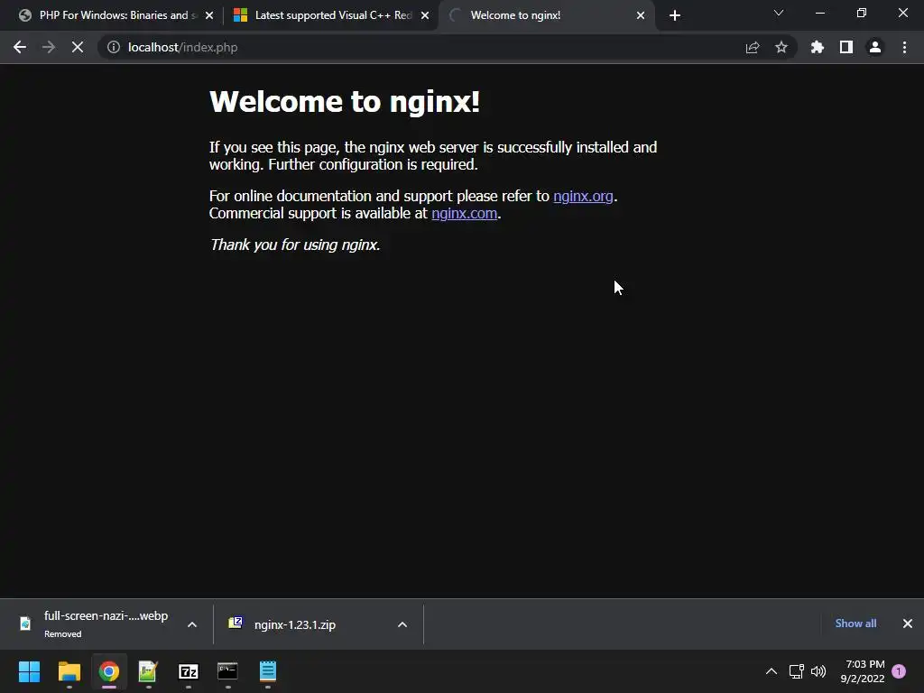
Task: Minimize the Chrome window
Action: point(819,13)
